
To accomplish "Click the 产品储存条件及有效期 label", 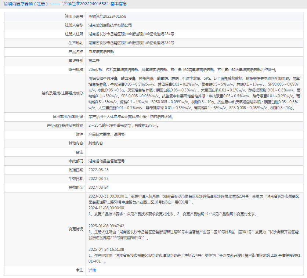I will coord(65,126).
